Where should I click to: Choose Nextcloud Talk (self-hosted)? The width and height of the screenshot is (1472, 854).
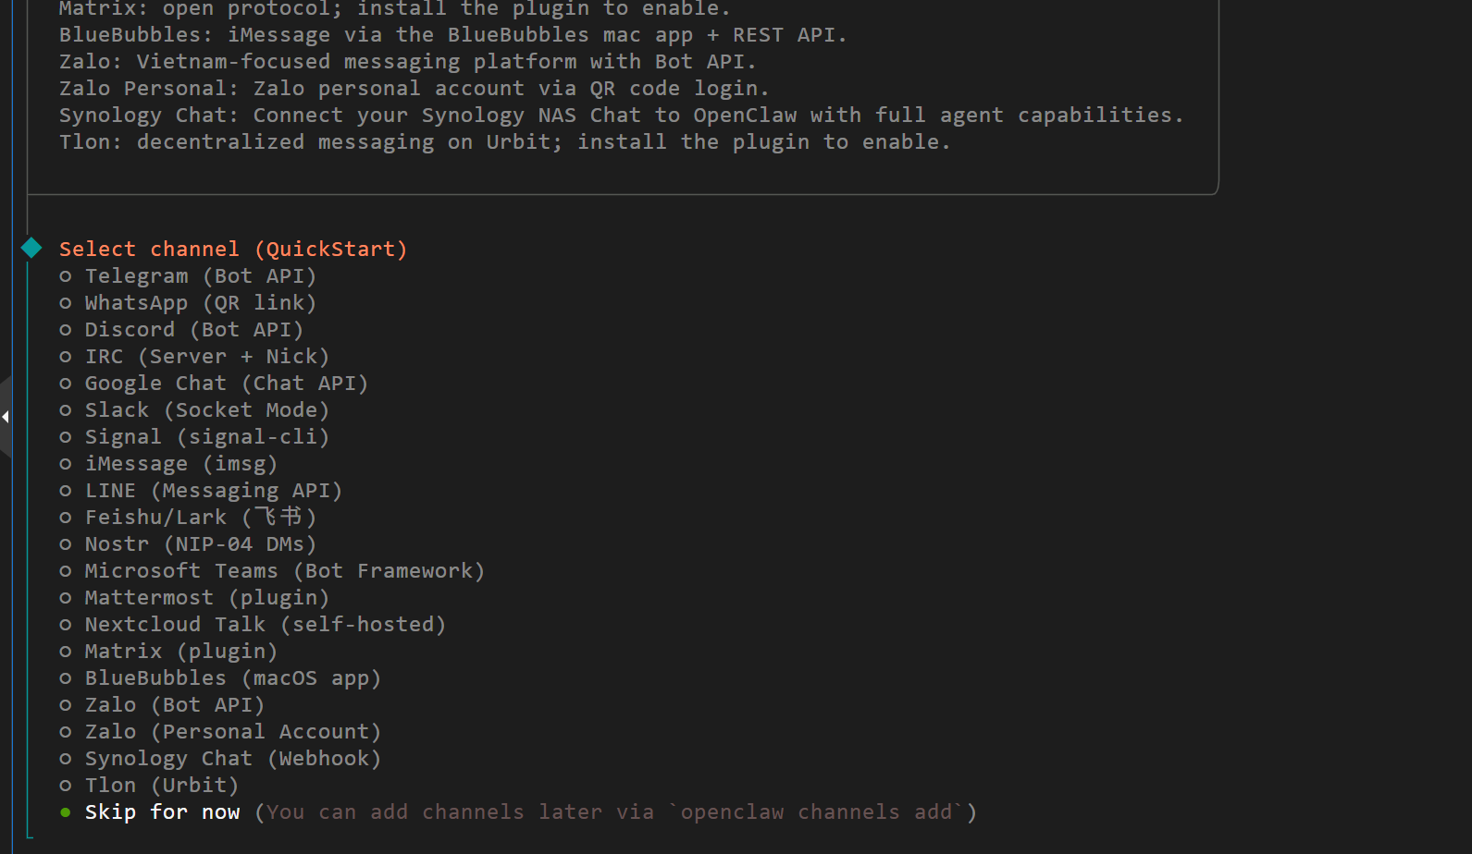tap(265, 625)
